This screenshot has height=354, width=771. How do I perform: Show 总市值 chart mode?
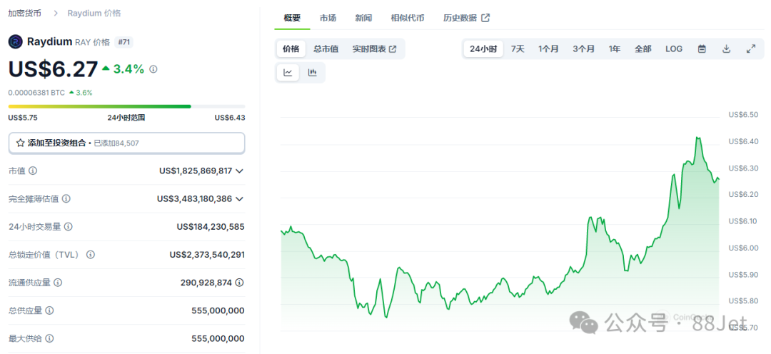pos(326,49)
